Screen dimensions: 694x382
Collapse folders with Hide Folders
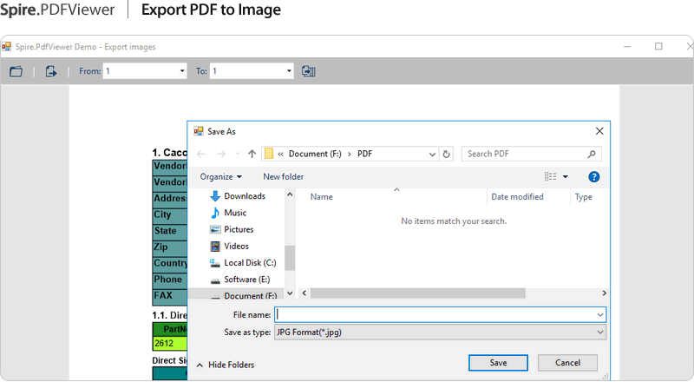(x=226, y=365)
